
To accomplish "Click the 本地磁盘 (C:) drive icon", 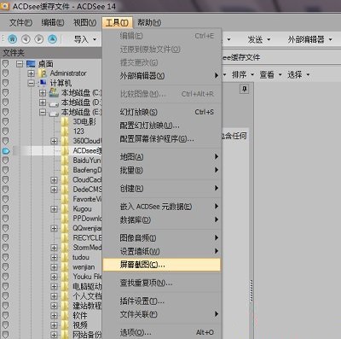I will click(54, 92).
